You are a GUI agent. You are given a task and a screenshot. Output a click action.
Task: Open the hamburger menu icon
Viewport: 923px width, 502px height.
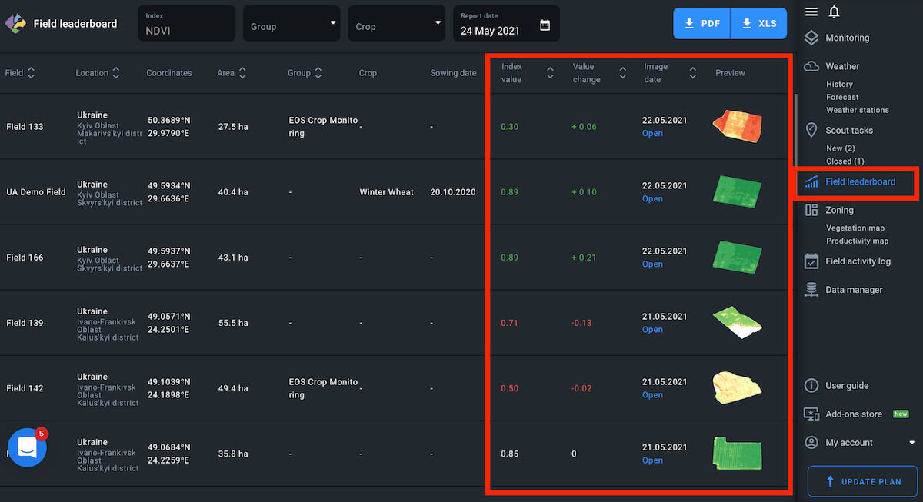(x=811, y=12)
